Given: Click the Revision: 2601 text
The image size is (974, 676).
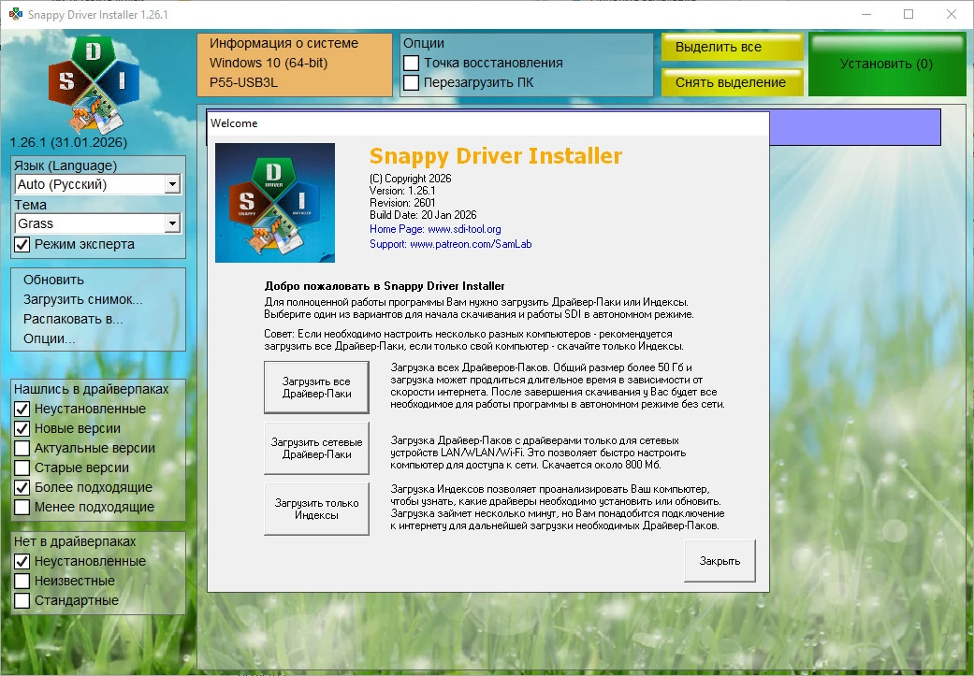Looking at the screenshot, I should point(402,203).
